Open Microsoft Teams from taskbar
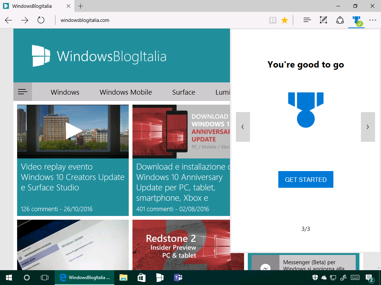This screenshot has width=381, height=285. click(178, 278)
